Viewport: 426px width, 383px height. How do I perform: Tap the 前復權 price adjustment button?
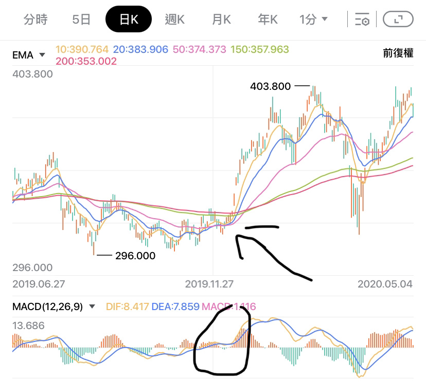pos(398,53)
